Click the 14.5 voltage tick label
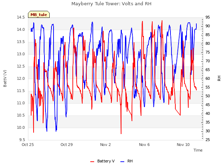 click(21, 17)
